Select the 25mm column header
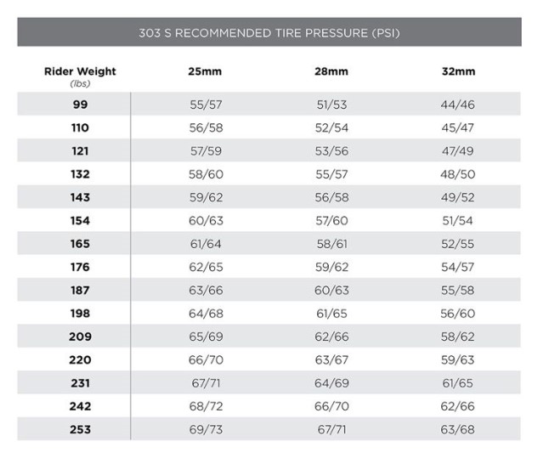The width and height of the screenshot is (538, 464). (x=205, y=71)
